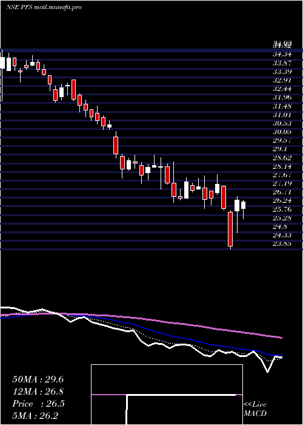Click the 25.76 price axis label
303x425 pixels.
coord(282,209)
